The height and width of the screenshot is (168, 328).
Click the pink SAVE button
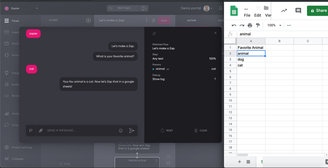point(164,20)
